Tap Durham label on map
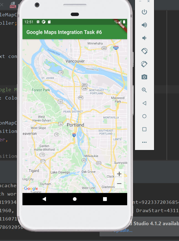 pos(46,184)
